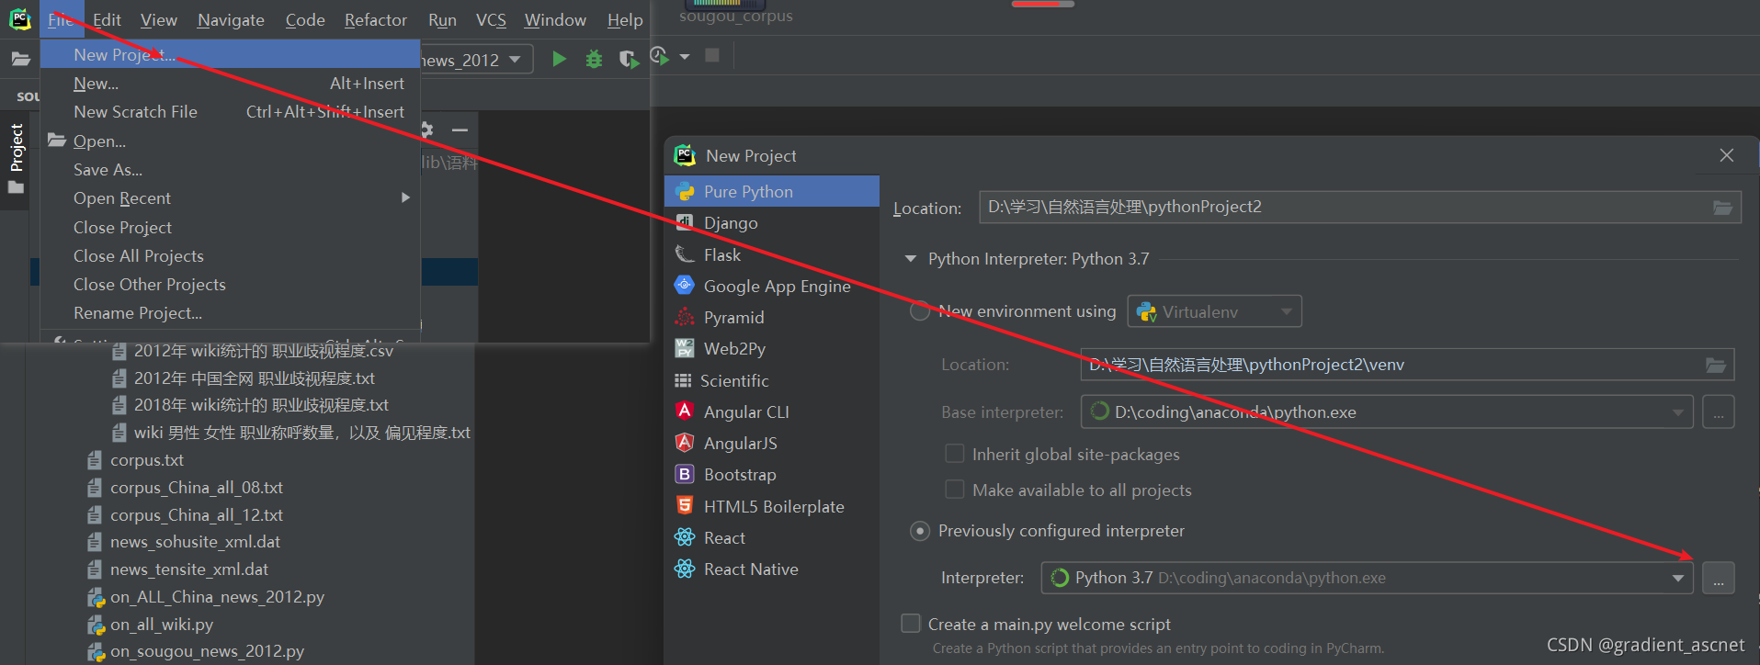Browse venv Location folder icon
The image size is (1760, 665).
coord(1715,365)
